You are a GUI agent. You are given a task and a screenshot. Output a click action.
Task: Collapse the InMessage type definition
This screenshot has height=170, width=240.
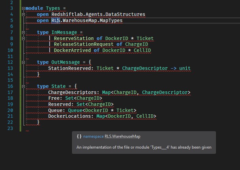coord(23,33)
